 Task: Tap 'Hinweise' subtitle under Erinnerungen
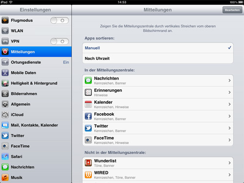[x=101, y=95]
